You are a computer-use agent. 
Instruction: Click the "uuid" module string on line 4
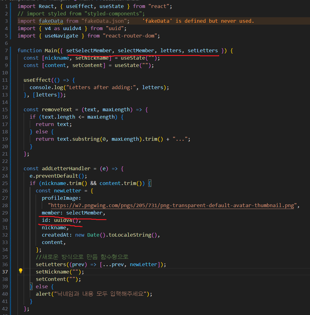tap(115, 28)
